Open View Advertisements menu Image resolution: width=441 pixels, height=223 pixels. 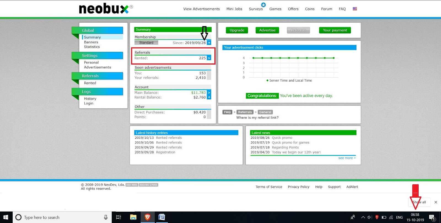tap(201, 9)
